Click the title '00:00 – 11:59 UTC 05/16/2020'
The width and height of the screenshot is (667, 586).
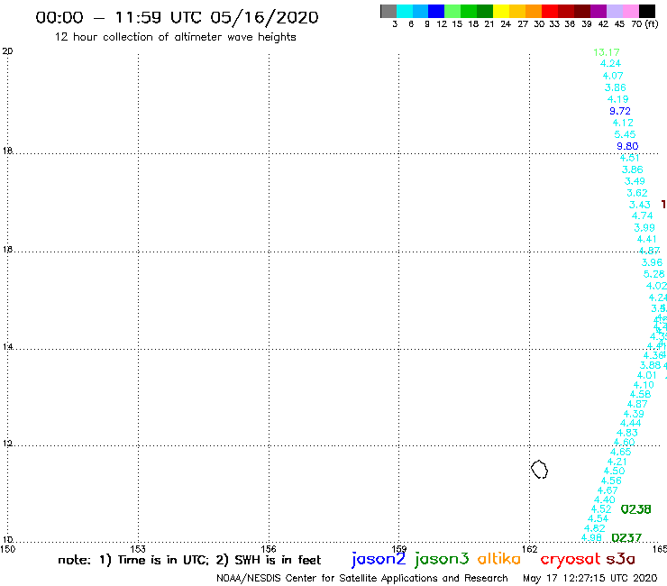(x=177, y=17)
